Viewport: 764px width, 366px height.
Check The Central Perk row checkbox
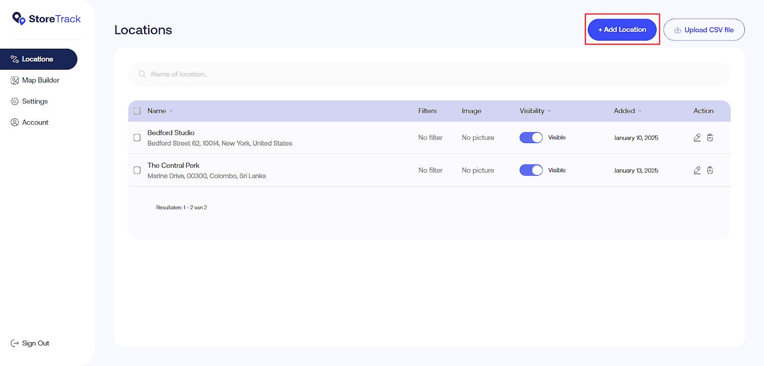pyautogui.click(x=137, y=170)
